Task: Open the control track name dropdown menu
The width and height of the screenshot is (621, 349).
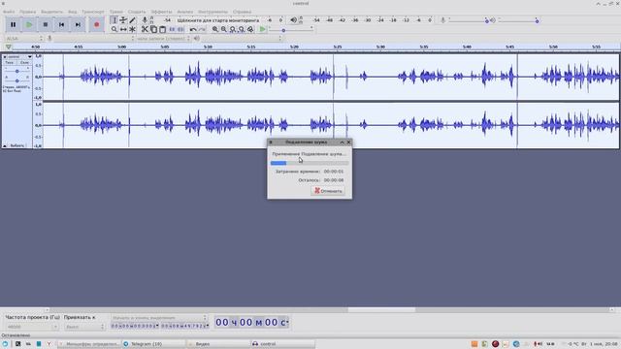Action: coord(19,56)
